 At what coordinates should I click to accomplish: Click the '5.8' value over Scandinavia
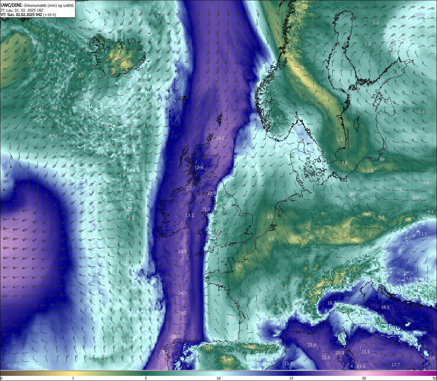pos(368,44)
